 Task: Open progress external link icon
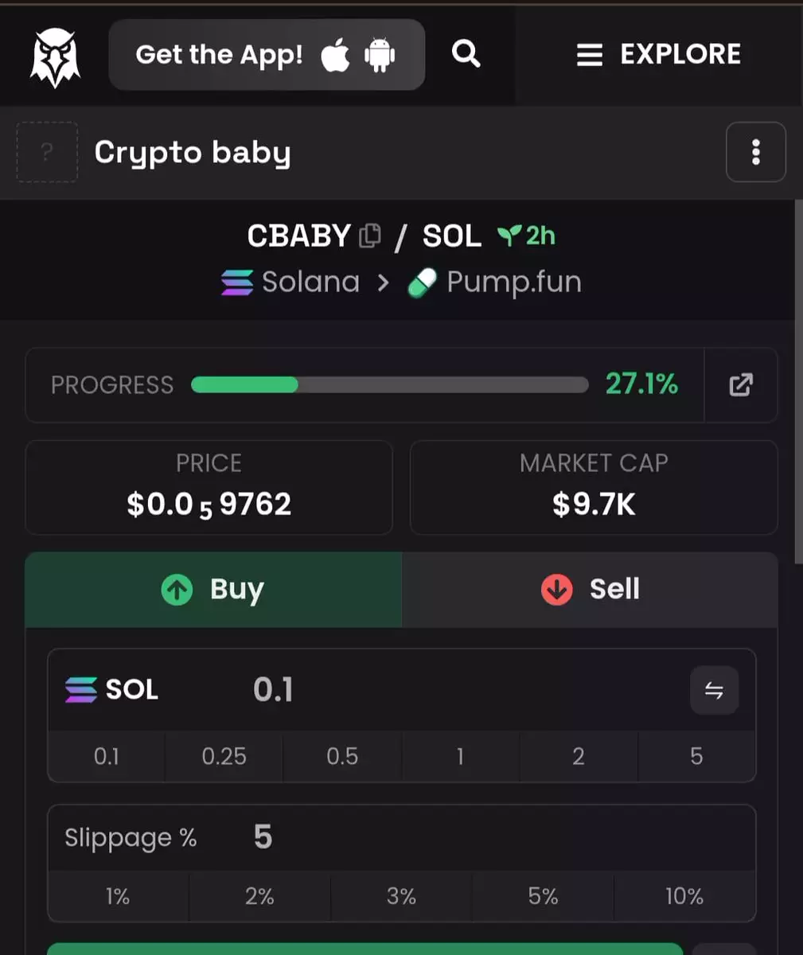740,385
